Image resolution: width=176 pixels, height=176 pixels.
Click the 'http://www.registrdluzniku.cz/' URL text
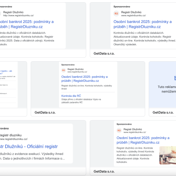pos(18,15)
